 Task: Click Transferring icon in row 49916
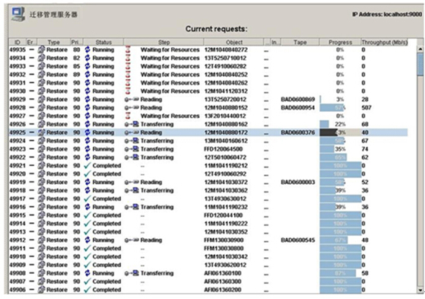pyautogui.click(x=132, y=207)
